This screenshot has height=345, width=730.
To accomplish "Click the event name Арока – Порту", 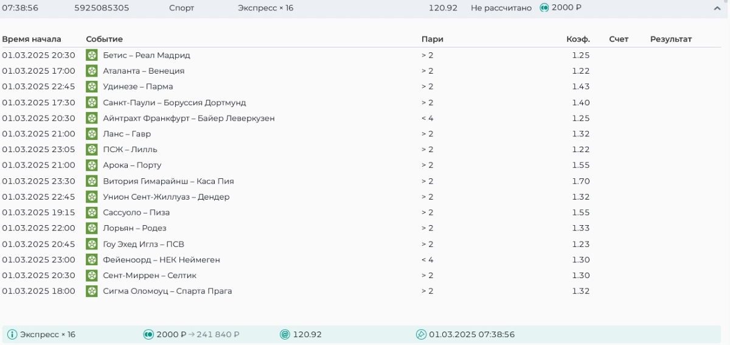I will point(132,166).
